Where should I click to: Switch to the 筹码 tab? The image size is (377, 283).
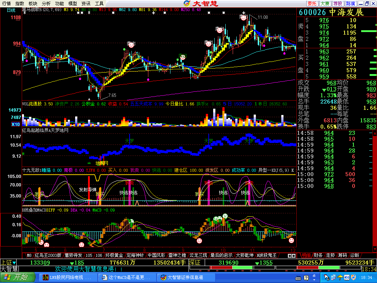pos(343,255)
